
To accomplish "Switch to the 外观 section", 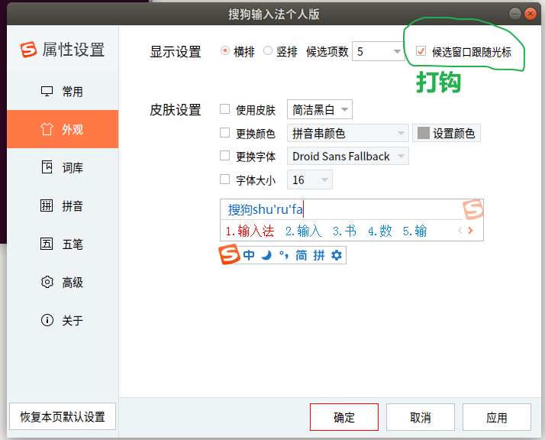I will pyautogui.click(x=63, y=129).
